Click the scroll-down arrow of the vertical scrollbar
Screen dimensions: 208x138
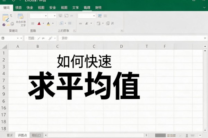pyautogui.click(x=205, y=130)
